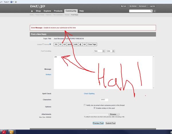This screenshot has width=172, height=134.
Task: Go to Thread breadcrumb link
Action: click(x=67, y=15)
